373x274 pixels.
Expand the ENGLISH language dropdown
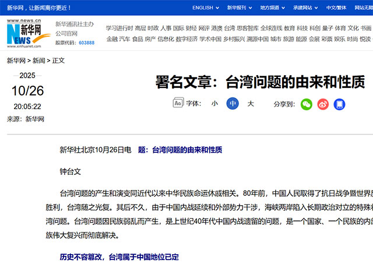(205, 8)
